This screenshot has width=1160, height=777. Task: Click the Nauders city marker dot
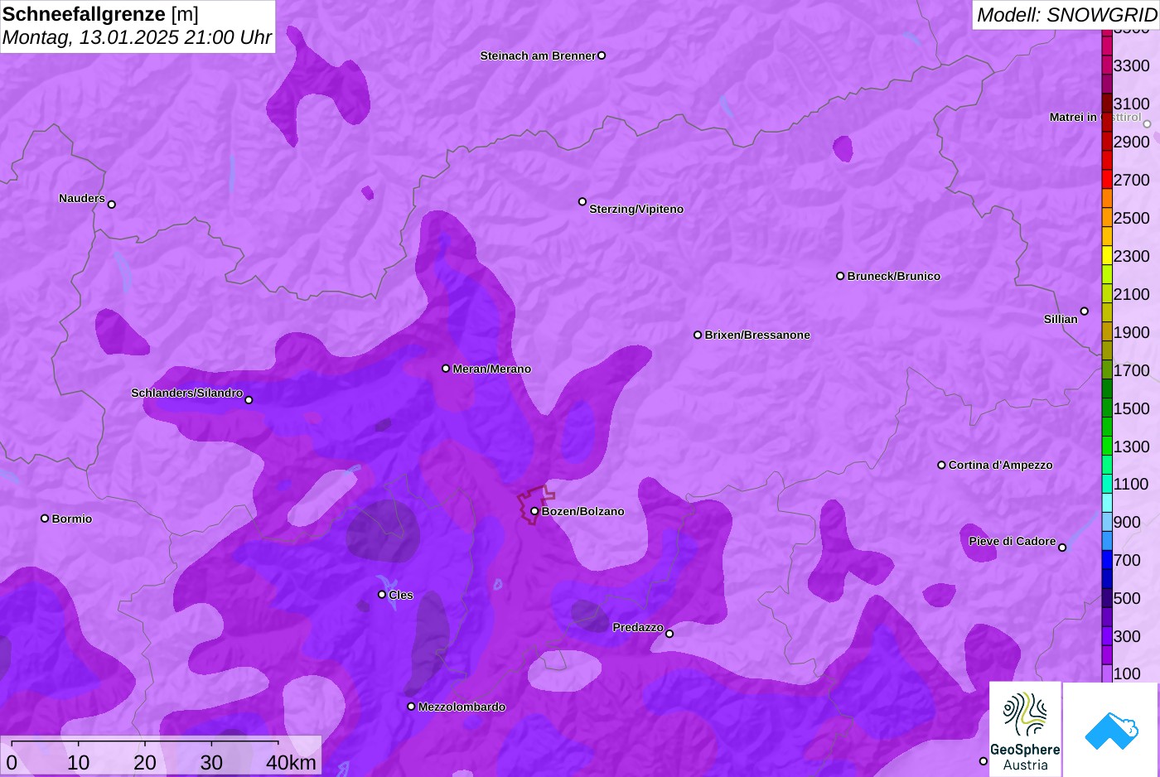112,205
